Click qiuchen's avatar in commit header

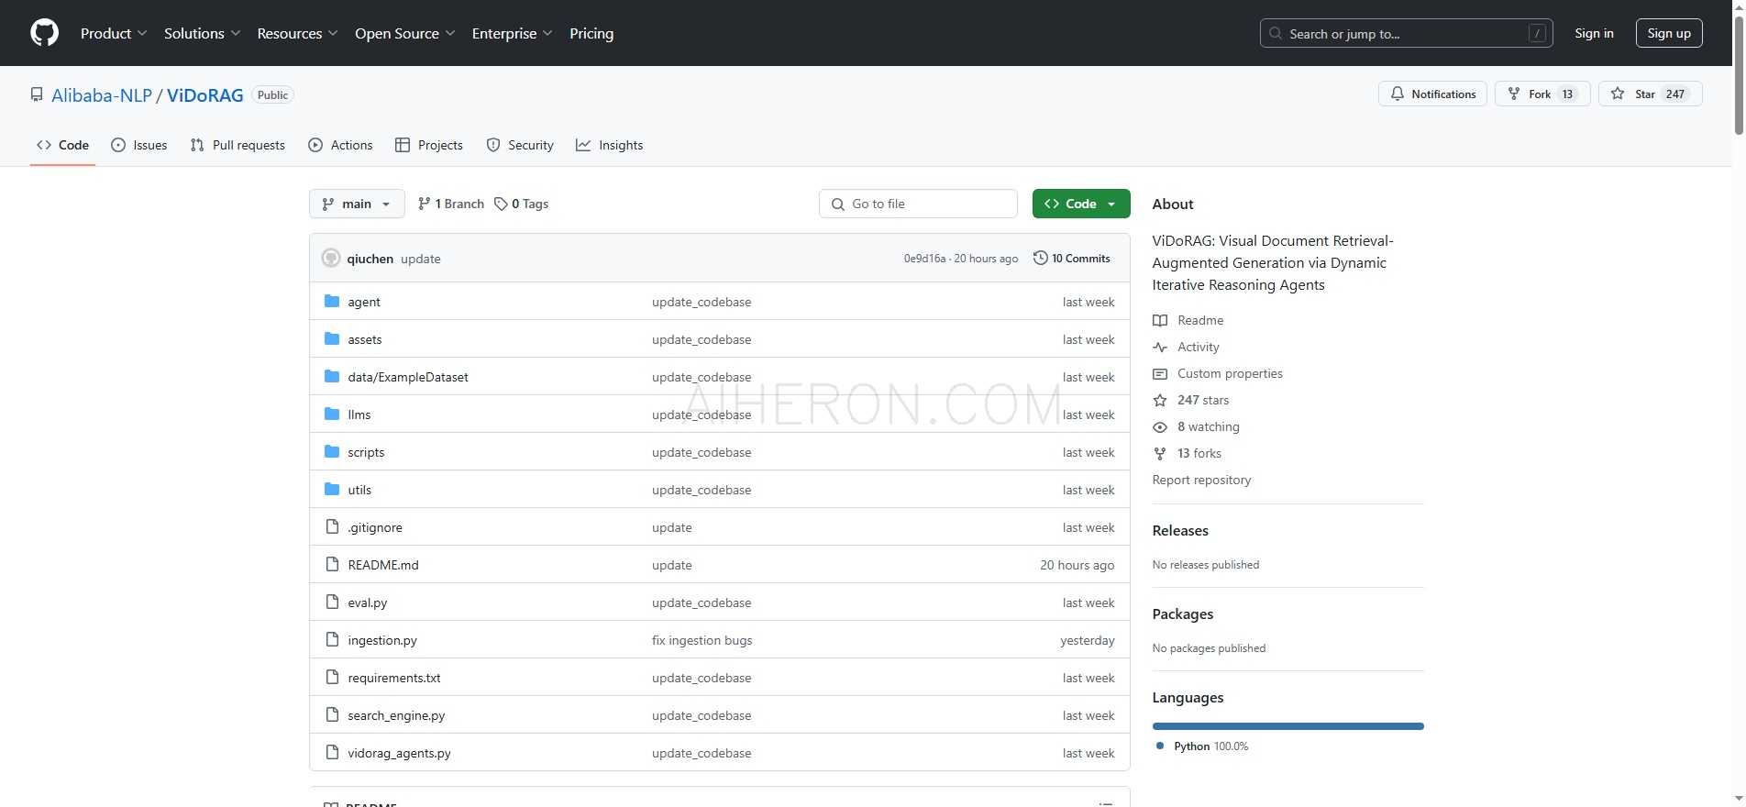[x=331, y=259]
